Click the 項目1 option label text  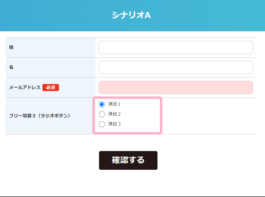point(114,104)
